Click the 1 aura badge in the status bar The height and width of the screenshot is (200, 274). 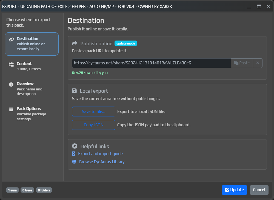[x=12, y=190]
